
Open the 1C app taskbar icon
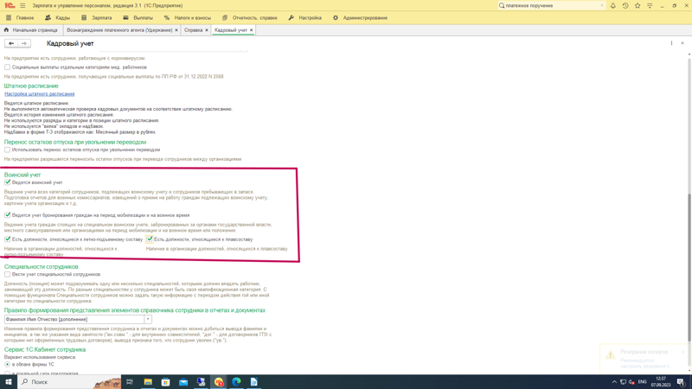coord(219,382)
